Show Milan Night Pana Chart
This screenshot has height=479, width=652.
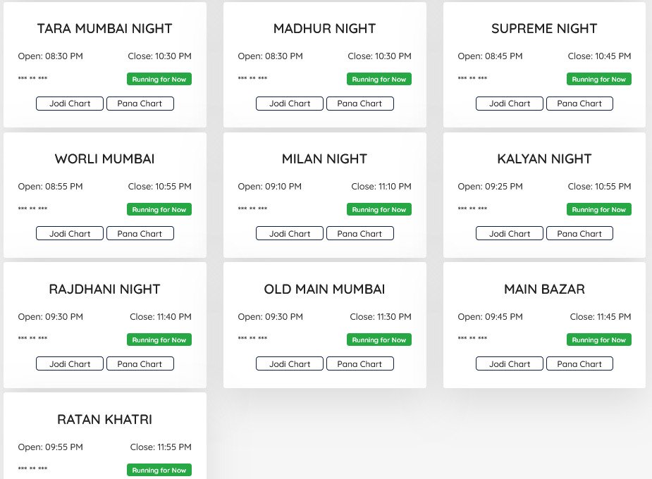pyautogui.click(x=359, y=234)
